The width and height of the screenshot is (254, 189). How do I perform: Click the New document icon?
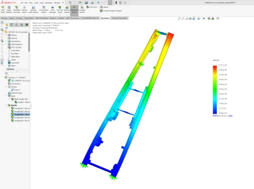click(x=74, y=3)
